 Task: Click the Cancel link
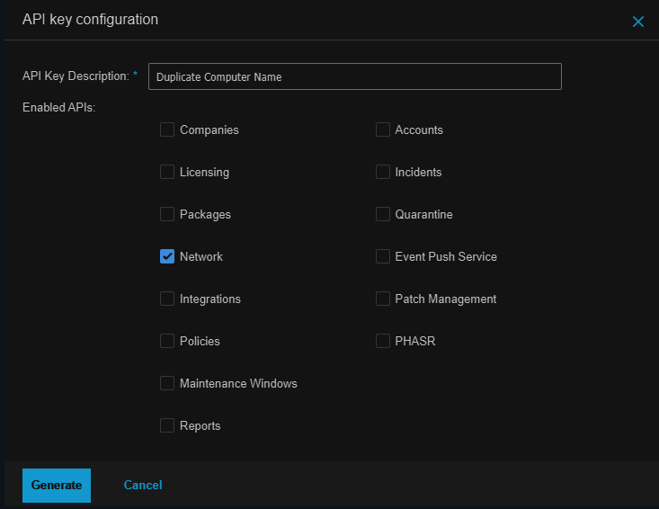pyautogui.click(x=143, y=485)
